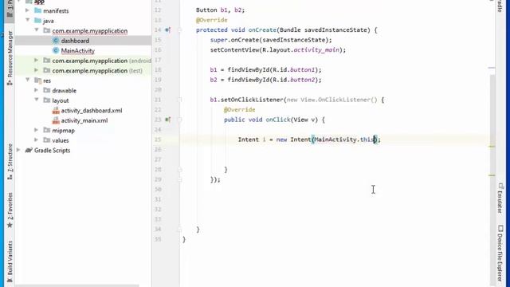This screenshot has height=287, width=510.
Task: Collapse the layout folder arrow
Action: 37,100
